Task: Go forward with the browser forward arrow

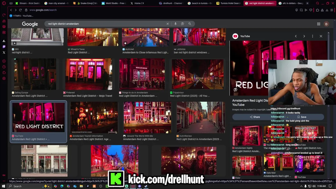Action: point(15,10)
